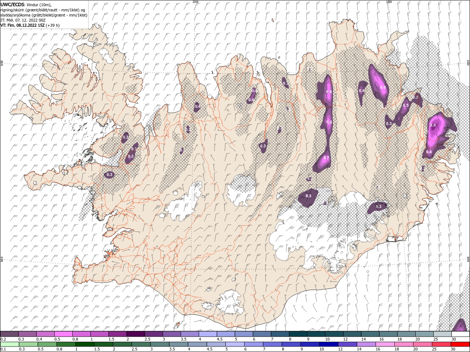
Task: Click the valid time 'VT: Fim. 08.12.2022 15Z'
Action: (x=23, y=25)
